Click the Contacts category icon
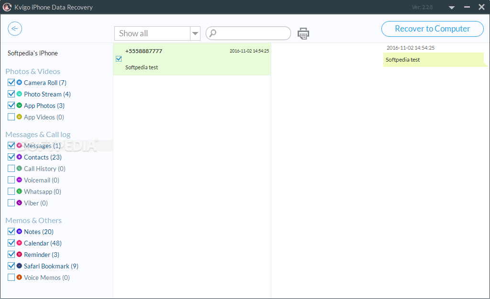490x299 pixels. [x=19, y=157]
